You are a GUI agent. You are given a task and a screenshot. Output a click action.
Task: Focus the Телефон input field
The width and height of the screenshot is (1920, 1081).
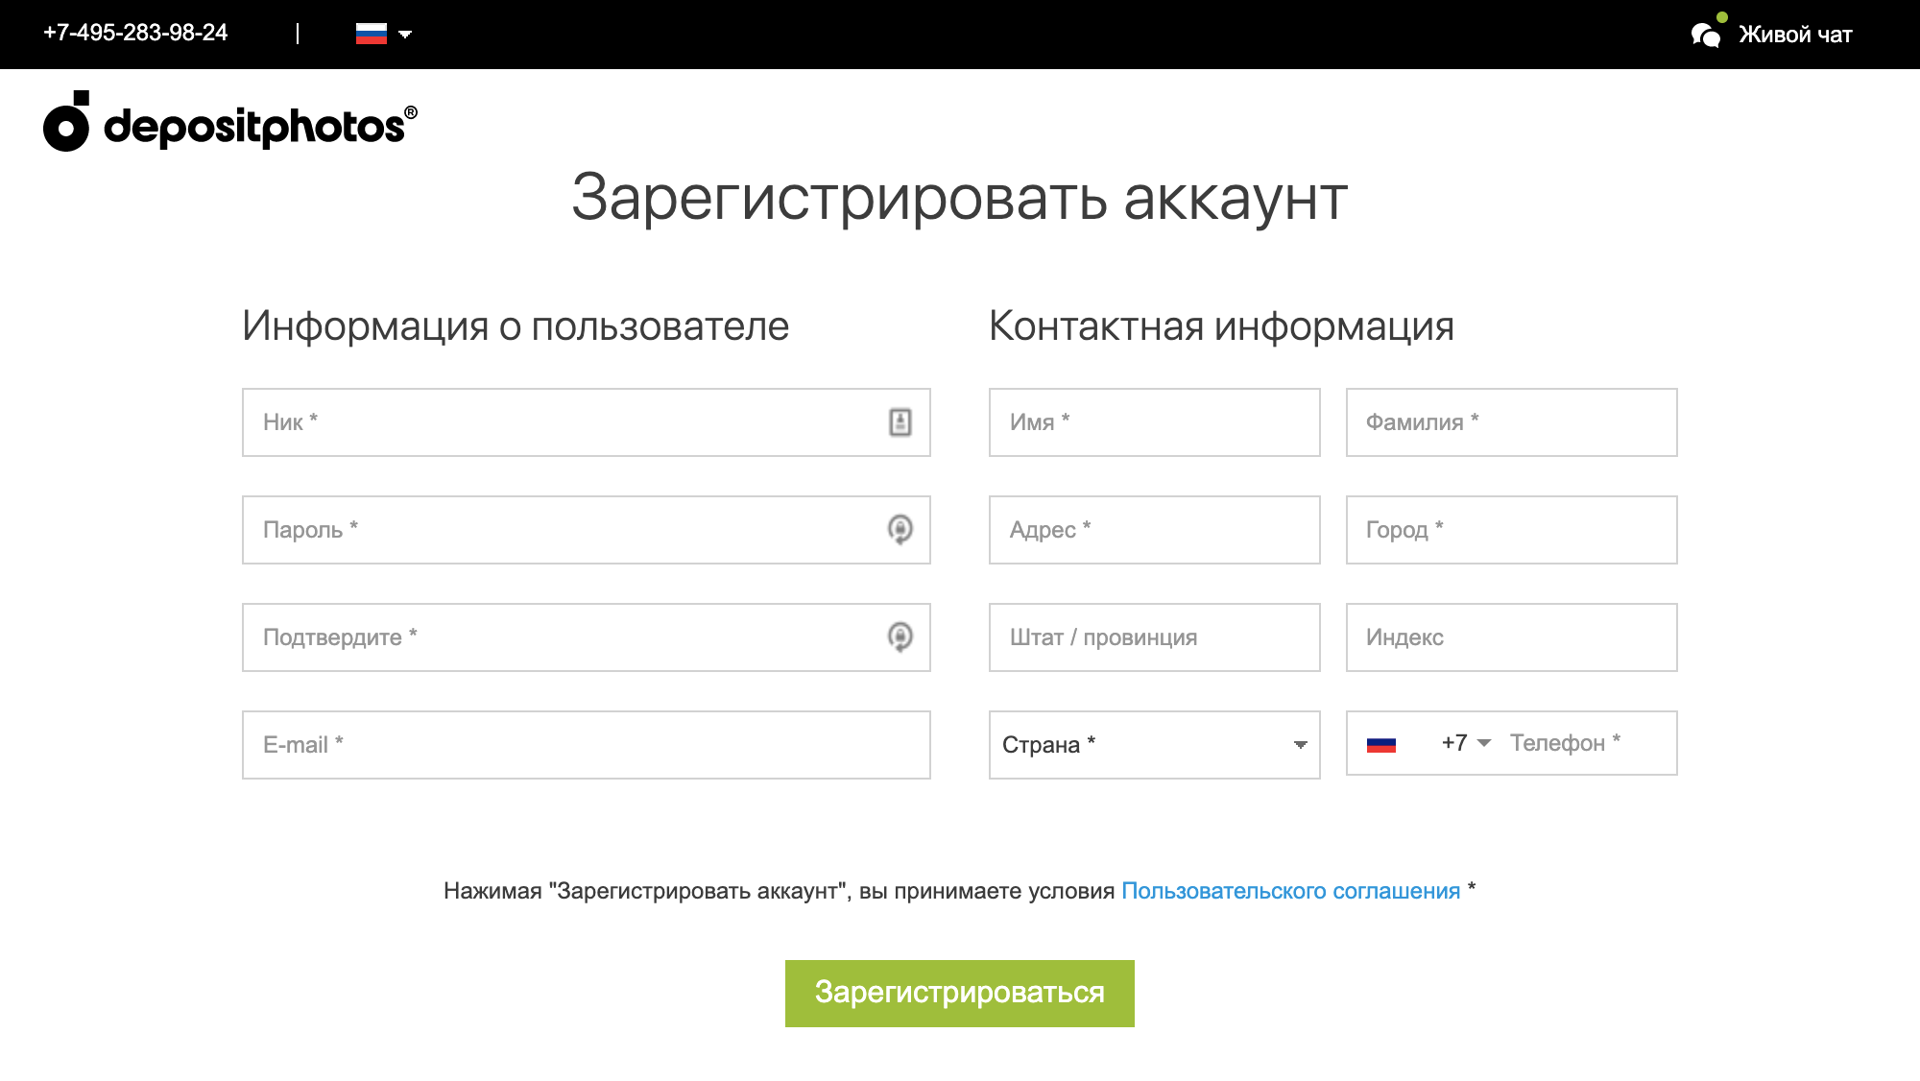[1589, 743]
